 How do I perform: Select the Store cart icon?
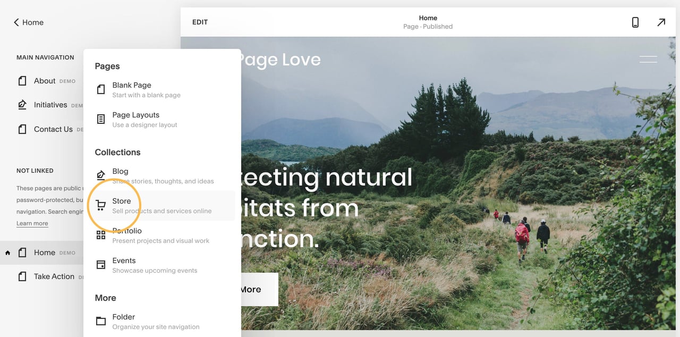pos(100,205)
